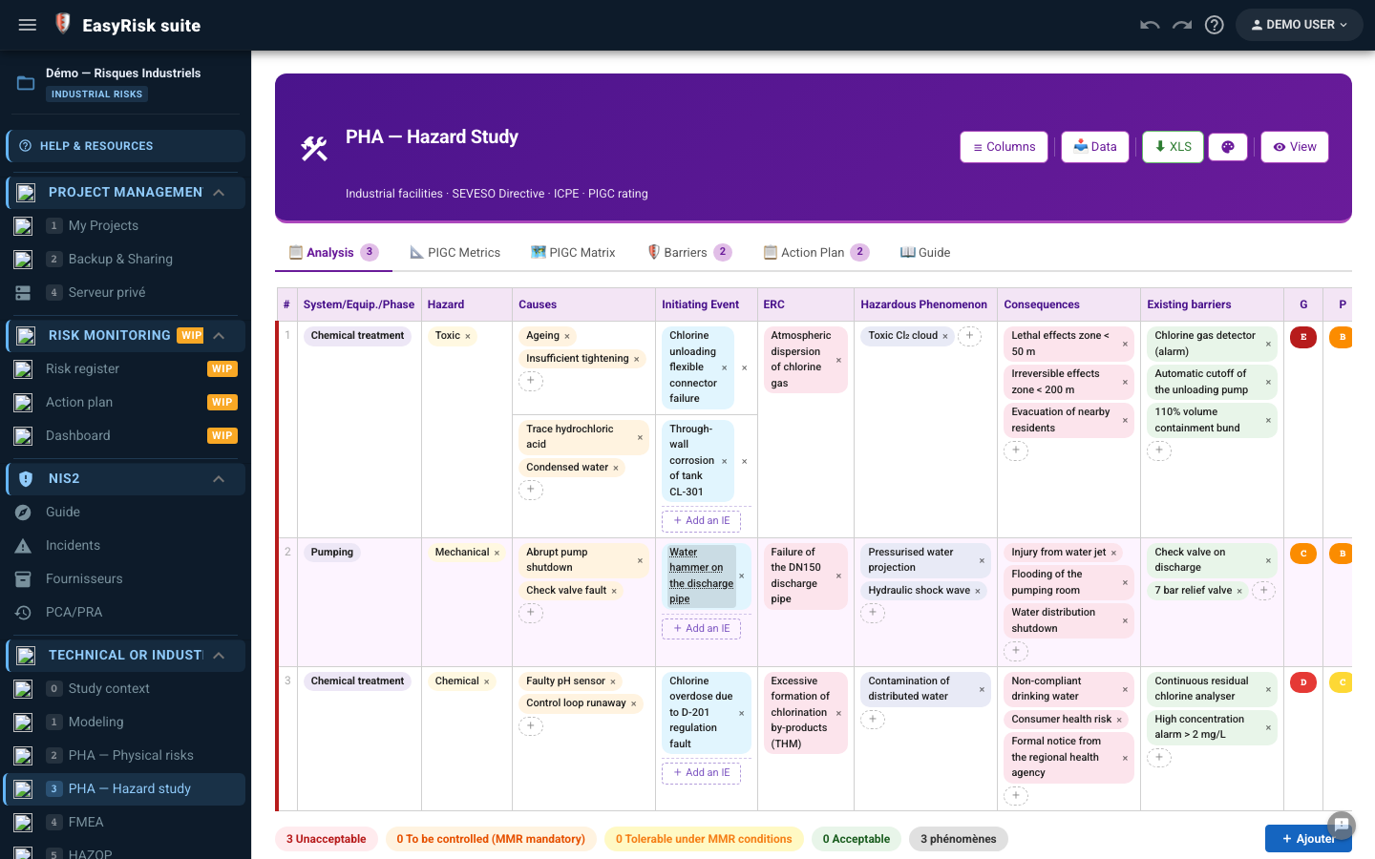This screenshot has height=859, width=1375.
Task: Open PHA — Physical risks
Action: coord(126,756)
